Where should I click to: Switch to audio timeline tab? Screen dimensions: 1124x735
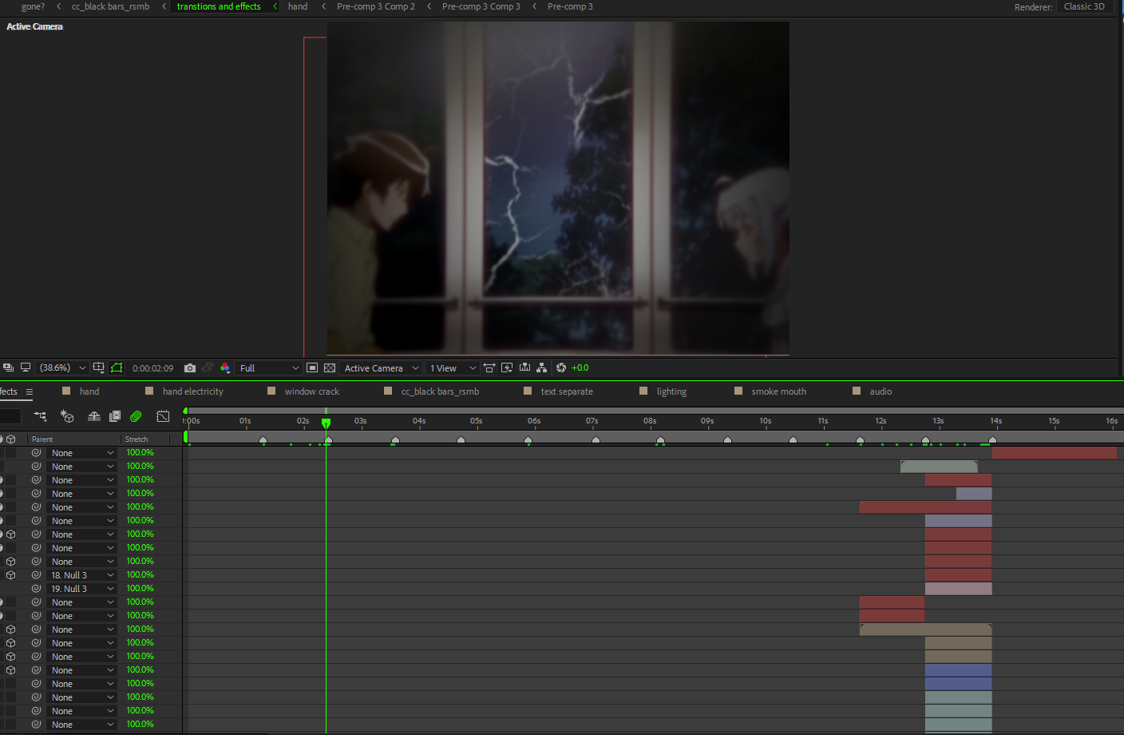[x=881, y=391]
